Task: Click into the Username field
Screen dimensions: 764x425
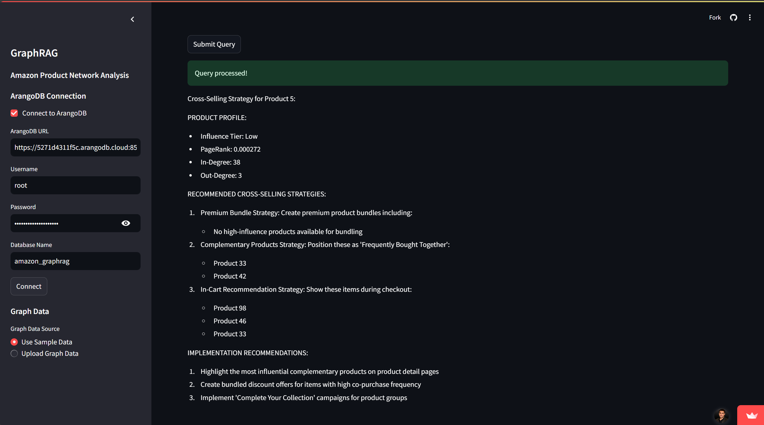Action: point(75,185)
